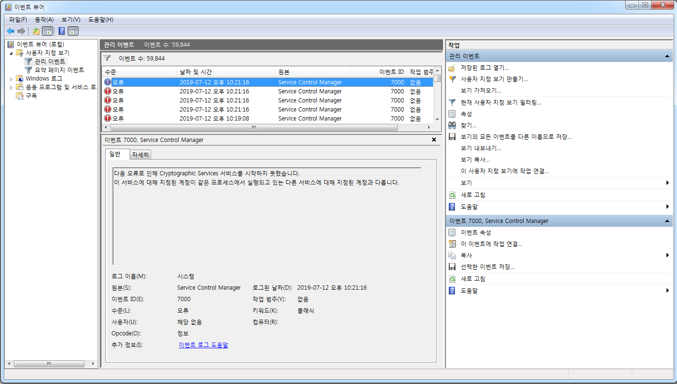677x384 pixels.
Task: Click the console tree horizontal scrollbar thumb
Action: point(49,364)
